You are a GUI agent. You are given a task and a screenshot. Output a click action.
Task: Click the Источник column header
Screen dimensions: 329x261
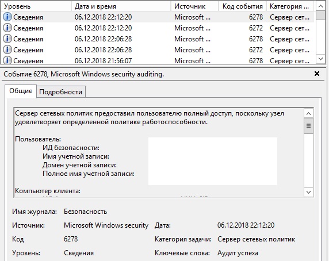click(x=195, y=6)
